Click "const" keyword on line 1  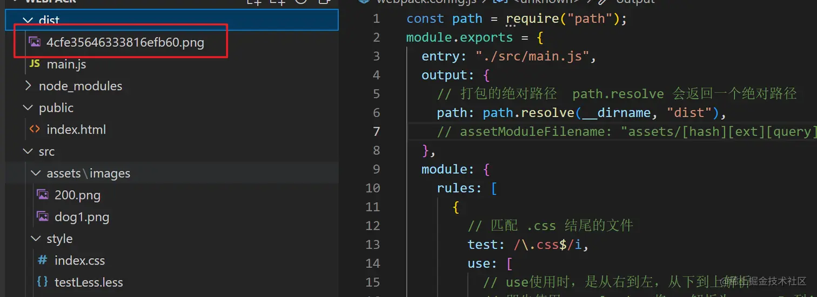(x=425, y=19)
